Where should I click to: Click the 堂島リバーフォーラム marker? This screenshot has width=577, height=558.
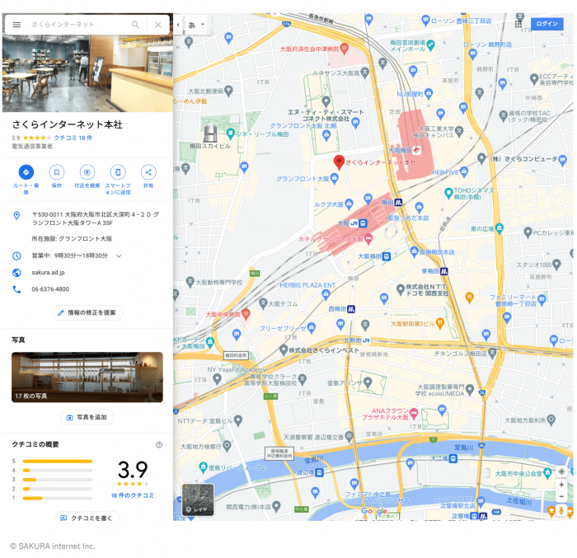[203, 467]
